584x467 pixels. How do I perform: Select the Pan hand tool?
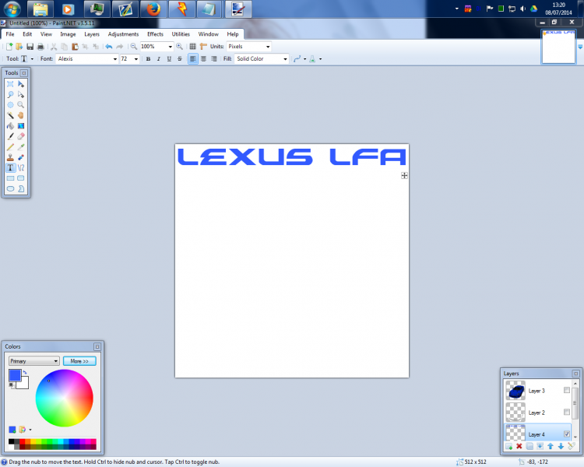pyautogui.click(x=21, y=115)
